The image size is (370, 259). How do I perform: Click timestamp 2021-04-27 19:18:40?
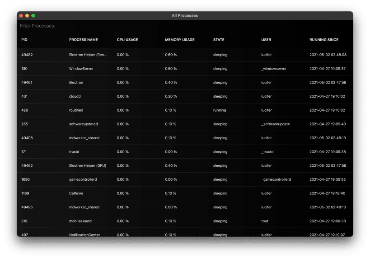[327, 193]
